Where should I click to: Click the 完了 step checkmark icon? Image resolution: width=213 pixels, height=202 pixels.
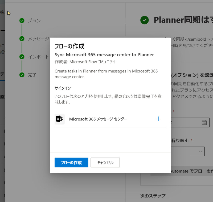pyautogui.click(x=22, y=75)
